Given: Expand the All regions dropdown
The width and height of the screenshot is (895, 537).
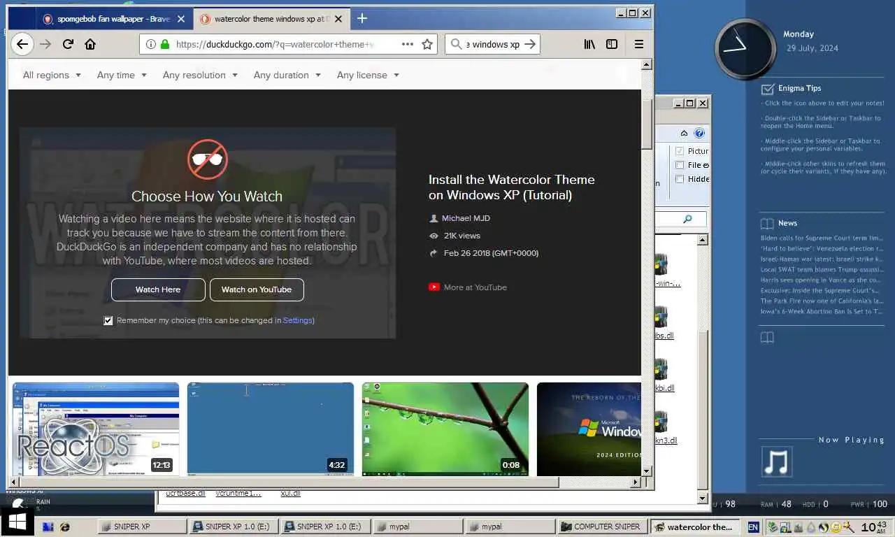Looking at the screenshot, I should tap(52, 75).
